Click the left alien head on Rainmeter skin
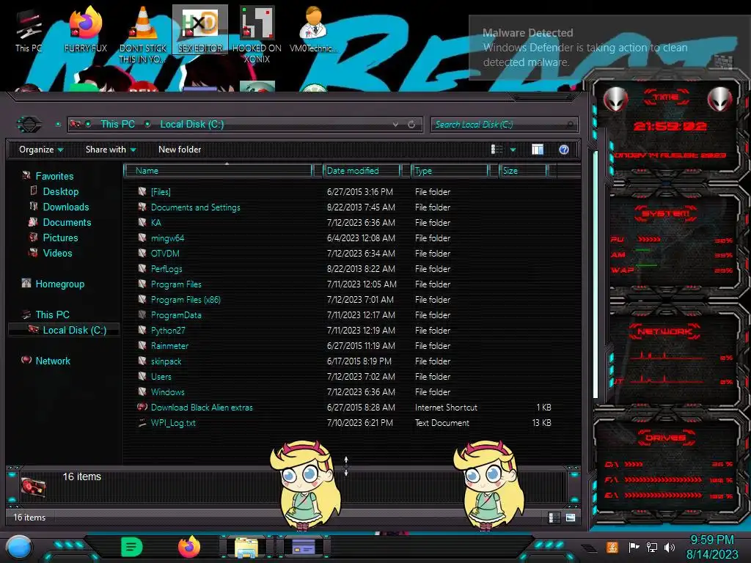 coord(615,99)
